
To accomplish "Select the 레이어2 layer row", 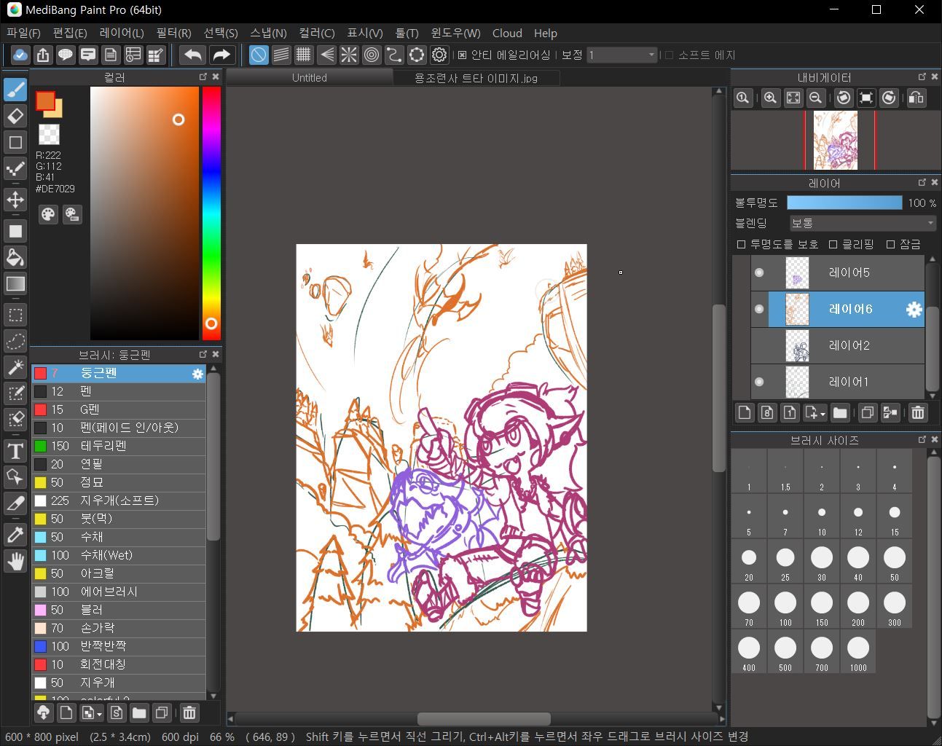I will pos(838,345).
